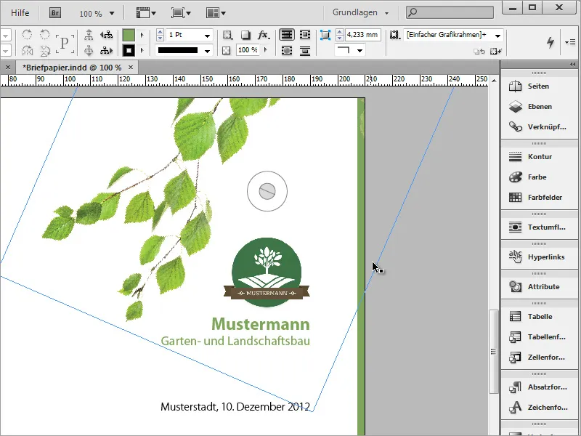Open the opacity slider arrow

(265, 49)
